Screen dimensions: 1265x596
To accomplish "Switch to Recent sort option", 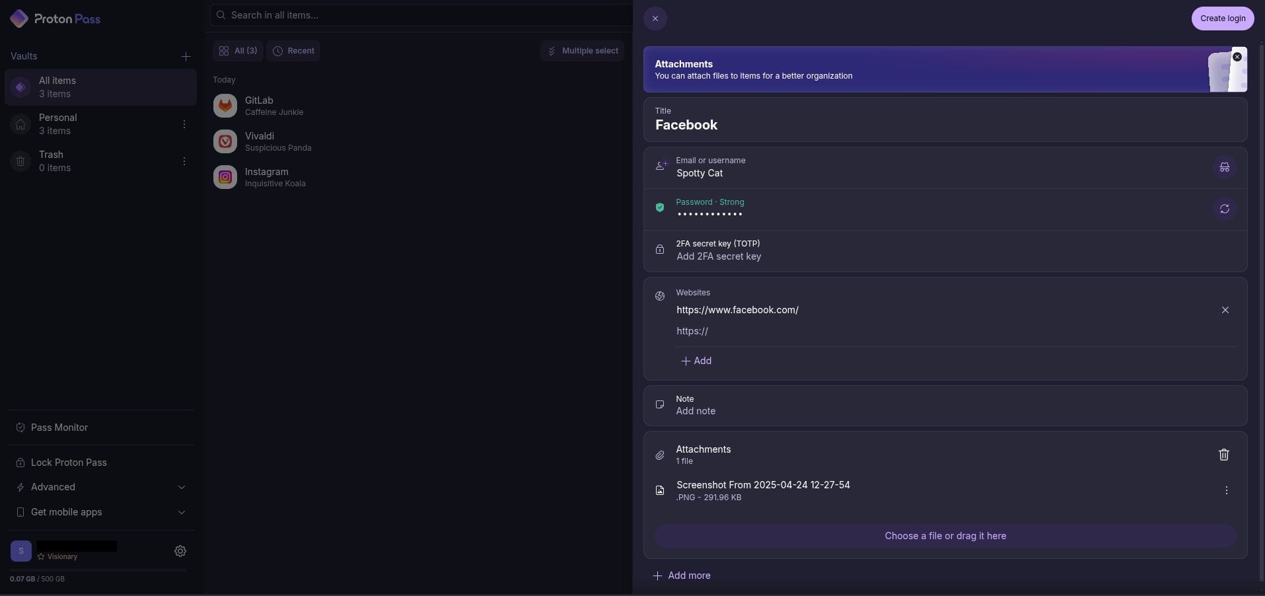I will [293, 51].
